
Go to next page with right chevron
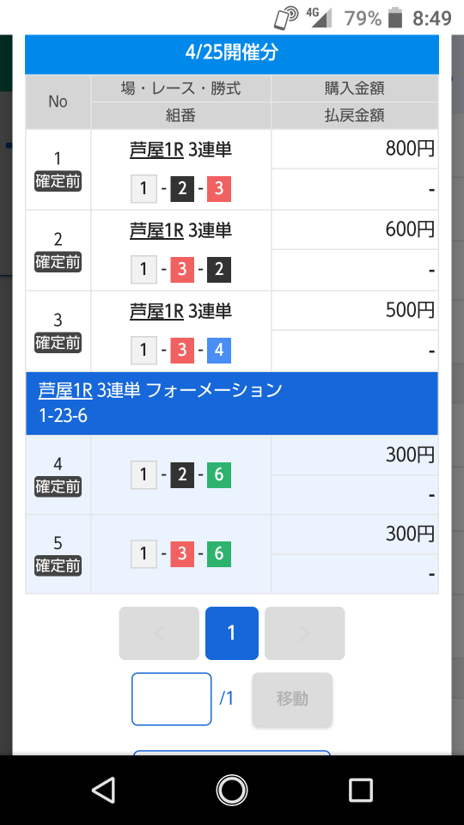coord(304,633)
